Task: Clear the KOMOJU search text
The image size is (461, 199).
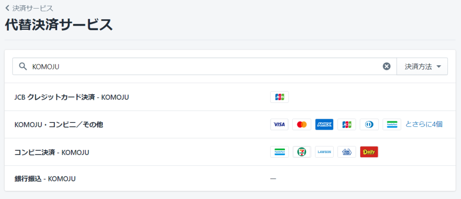Action: point(386,67)
